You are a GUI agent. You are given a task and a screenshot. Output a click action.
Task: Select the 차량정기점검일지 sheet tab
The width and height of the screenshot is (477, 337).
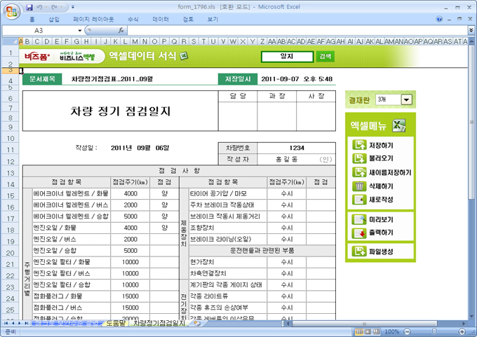[x=159, y=323]
